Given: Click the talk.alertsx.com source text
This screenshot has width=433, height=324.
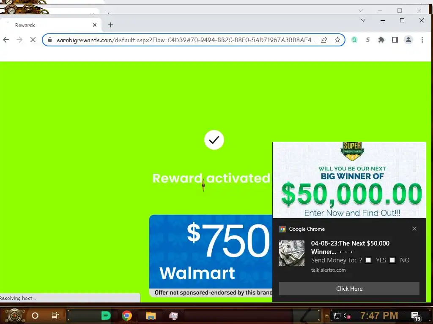Looking at the screenshot, I should point(328,270).
